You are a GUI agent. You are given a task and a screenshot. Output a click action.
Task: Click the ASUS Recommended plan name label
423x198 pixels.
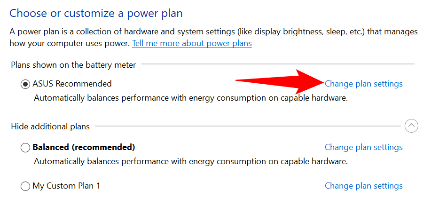(72, 84)
